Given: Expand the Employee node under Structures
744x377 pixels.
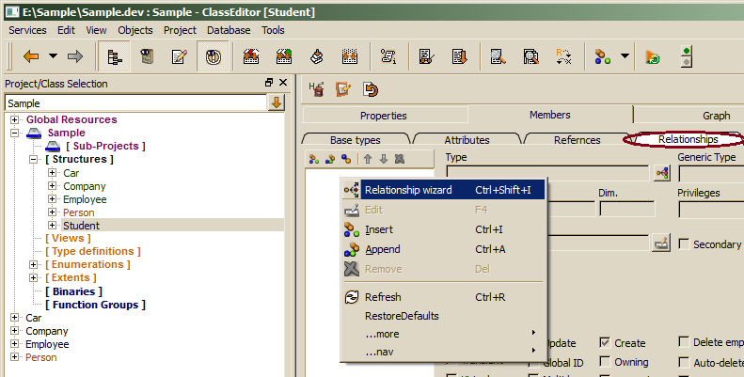Looking at the screenshot, I should click(x=53, y=199).
